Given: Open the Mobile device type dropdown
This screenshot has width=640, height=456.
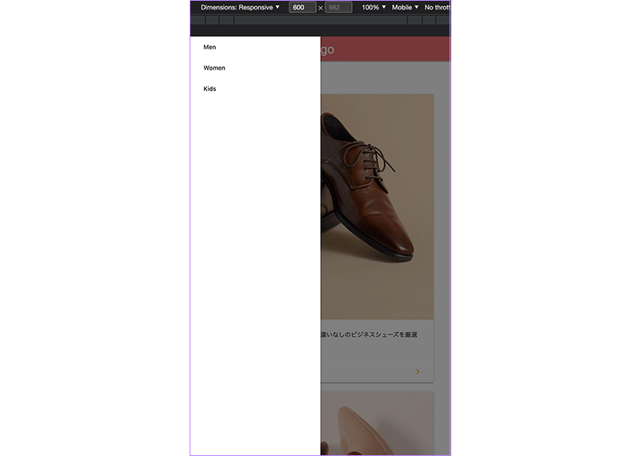Looking at the screenshot, I should click(x=405, y=7).
